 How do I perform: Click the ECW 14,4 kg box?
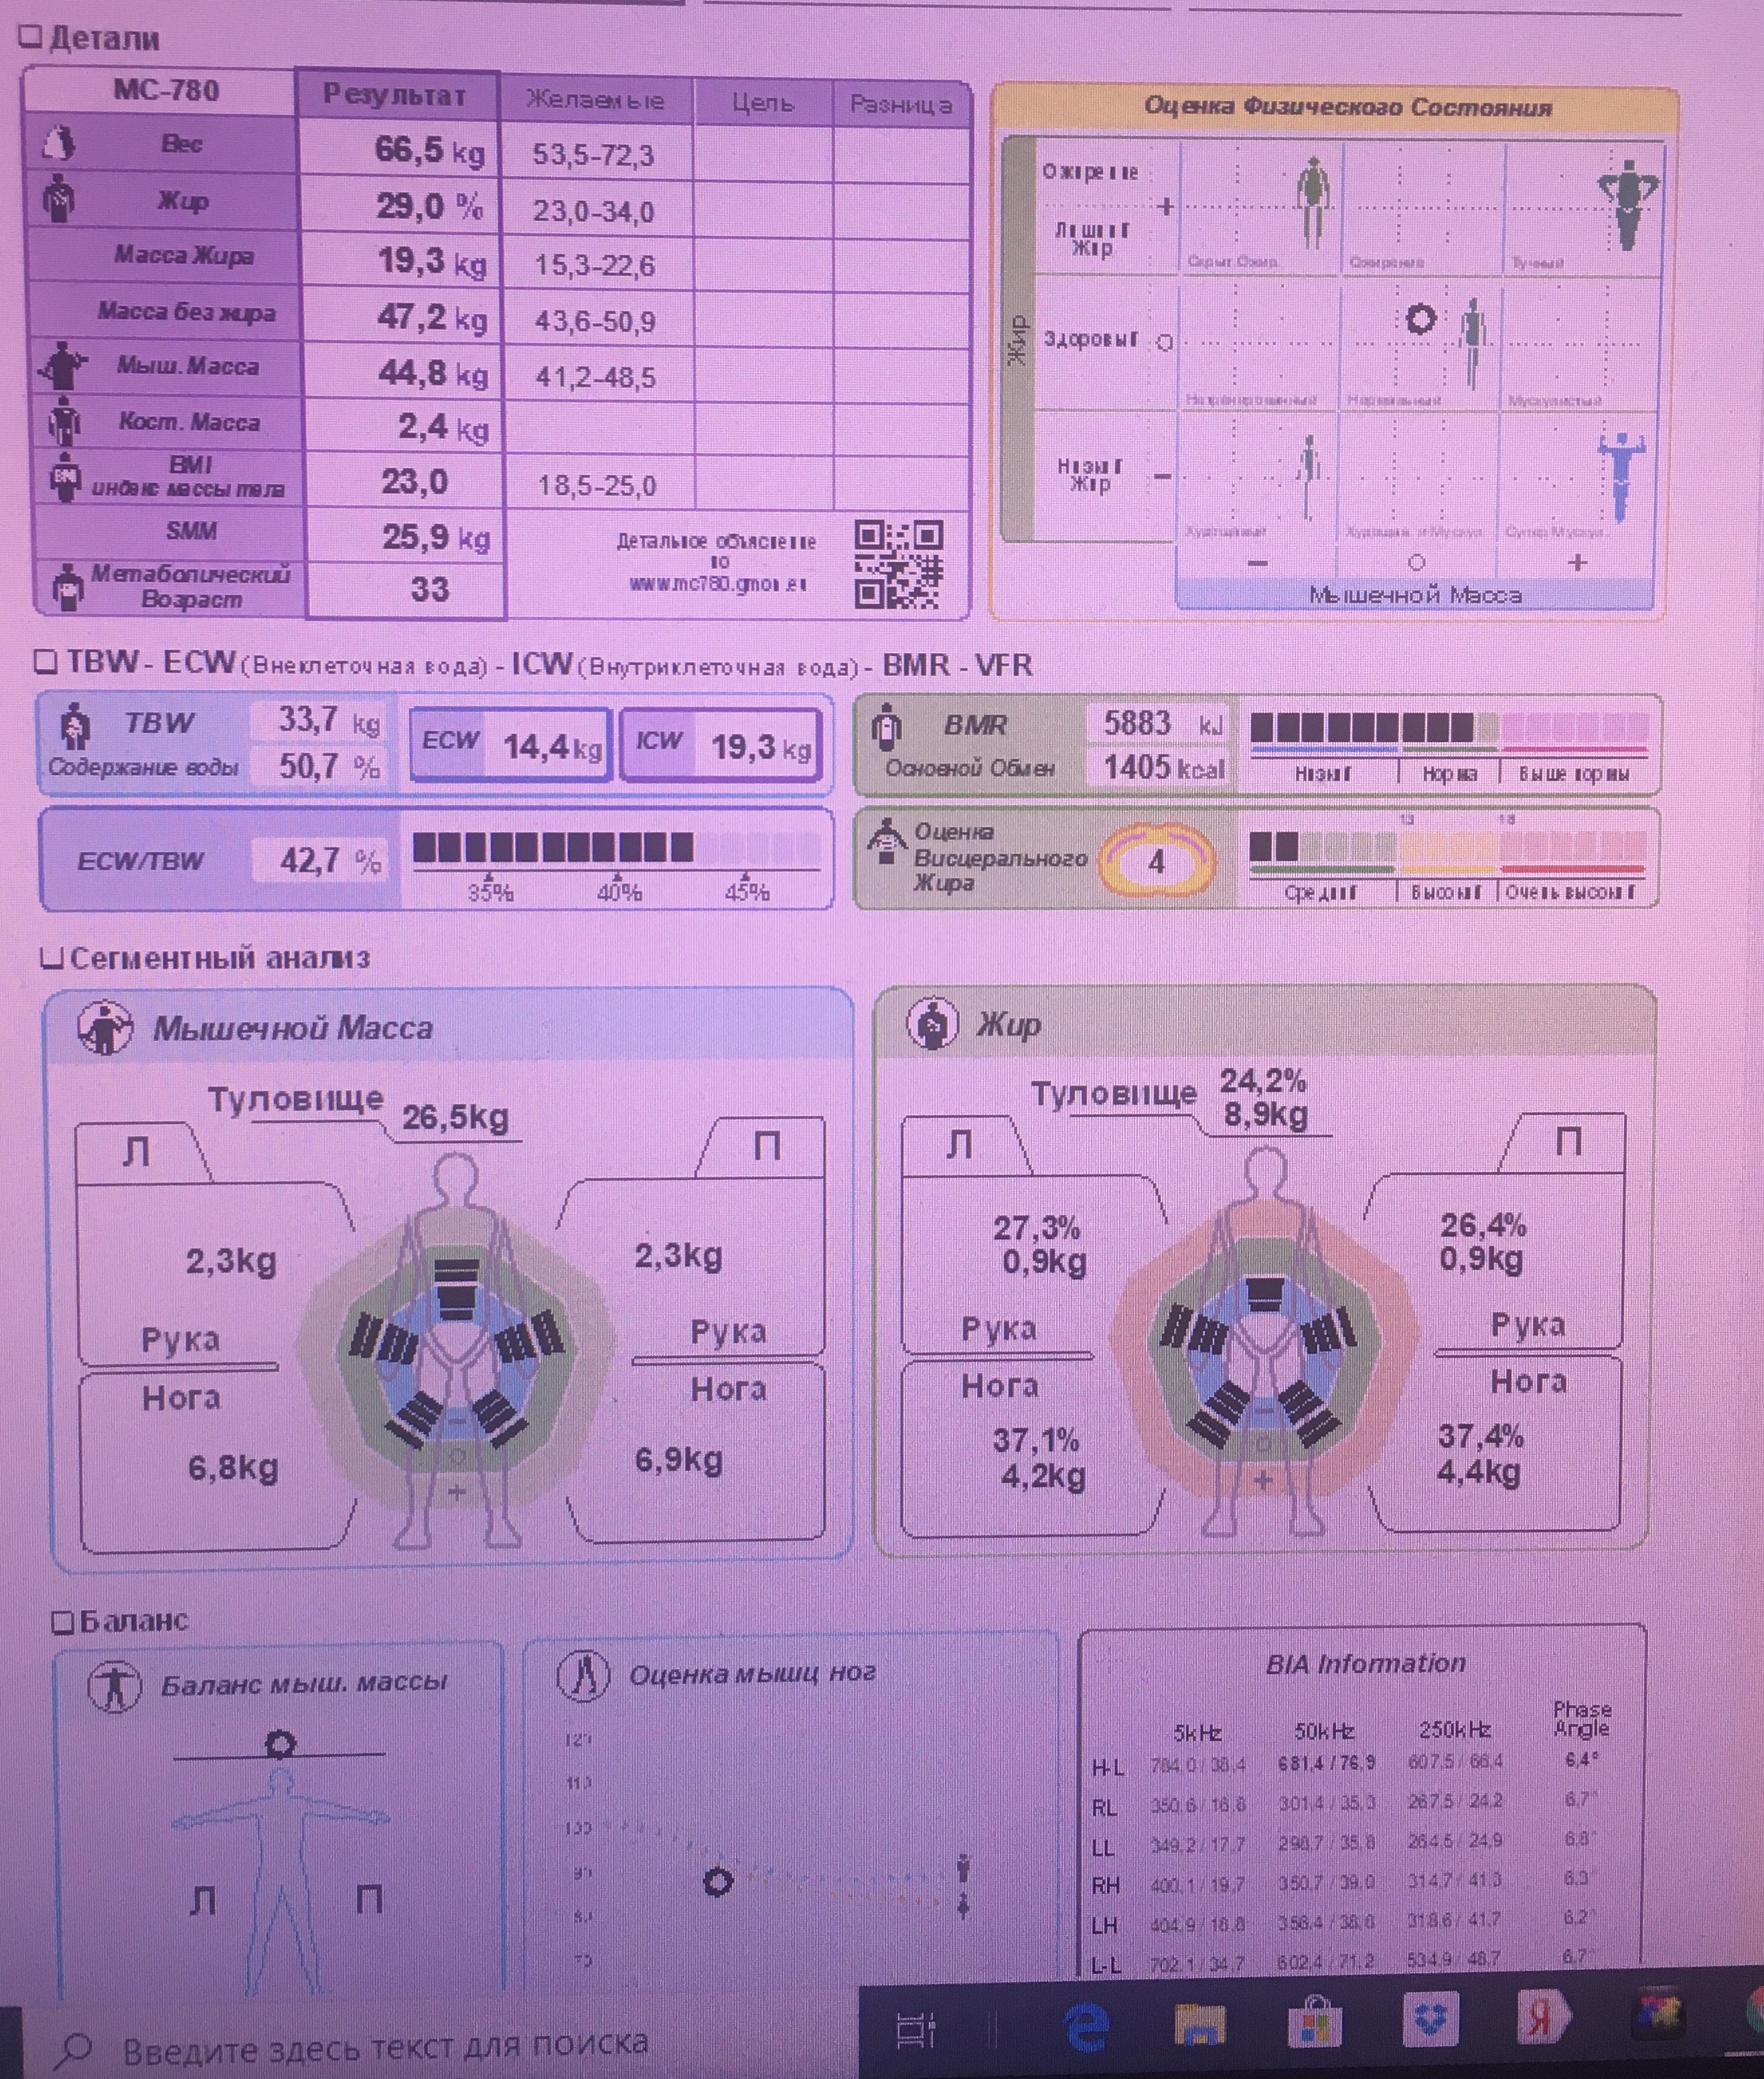(510, 745)
